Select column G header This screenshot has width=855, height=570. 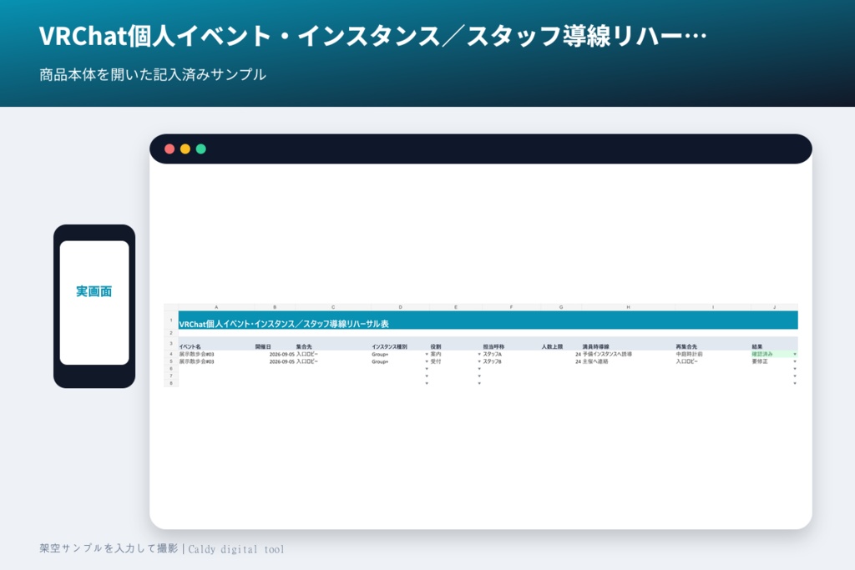point(561,307)
